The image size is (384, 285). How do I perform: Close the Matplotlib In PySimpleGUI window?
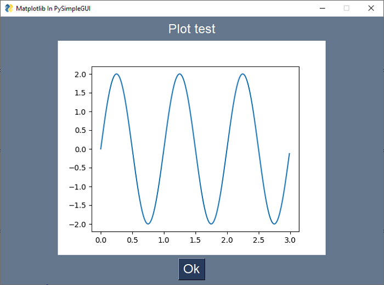tap(371, 8)
